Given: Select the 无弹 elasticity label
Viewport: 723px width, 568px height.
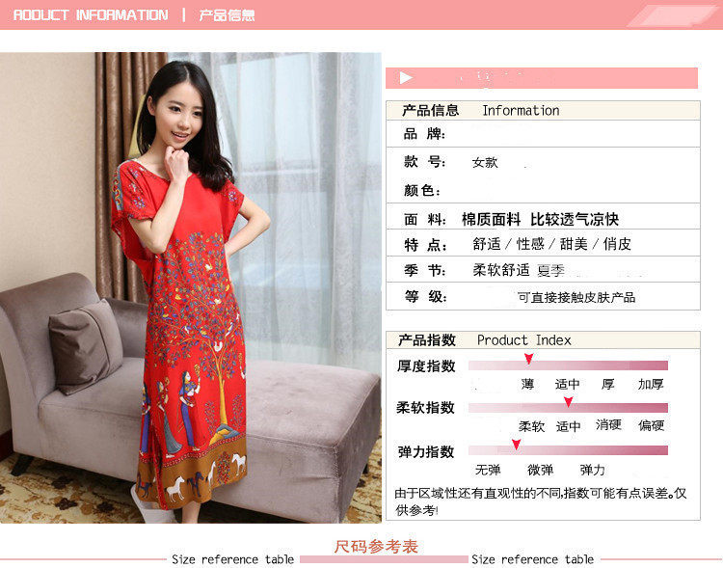Looking at the screenshot, I should coord(488,470).
